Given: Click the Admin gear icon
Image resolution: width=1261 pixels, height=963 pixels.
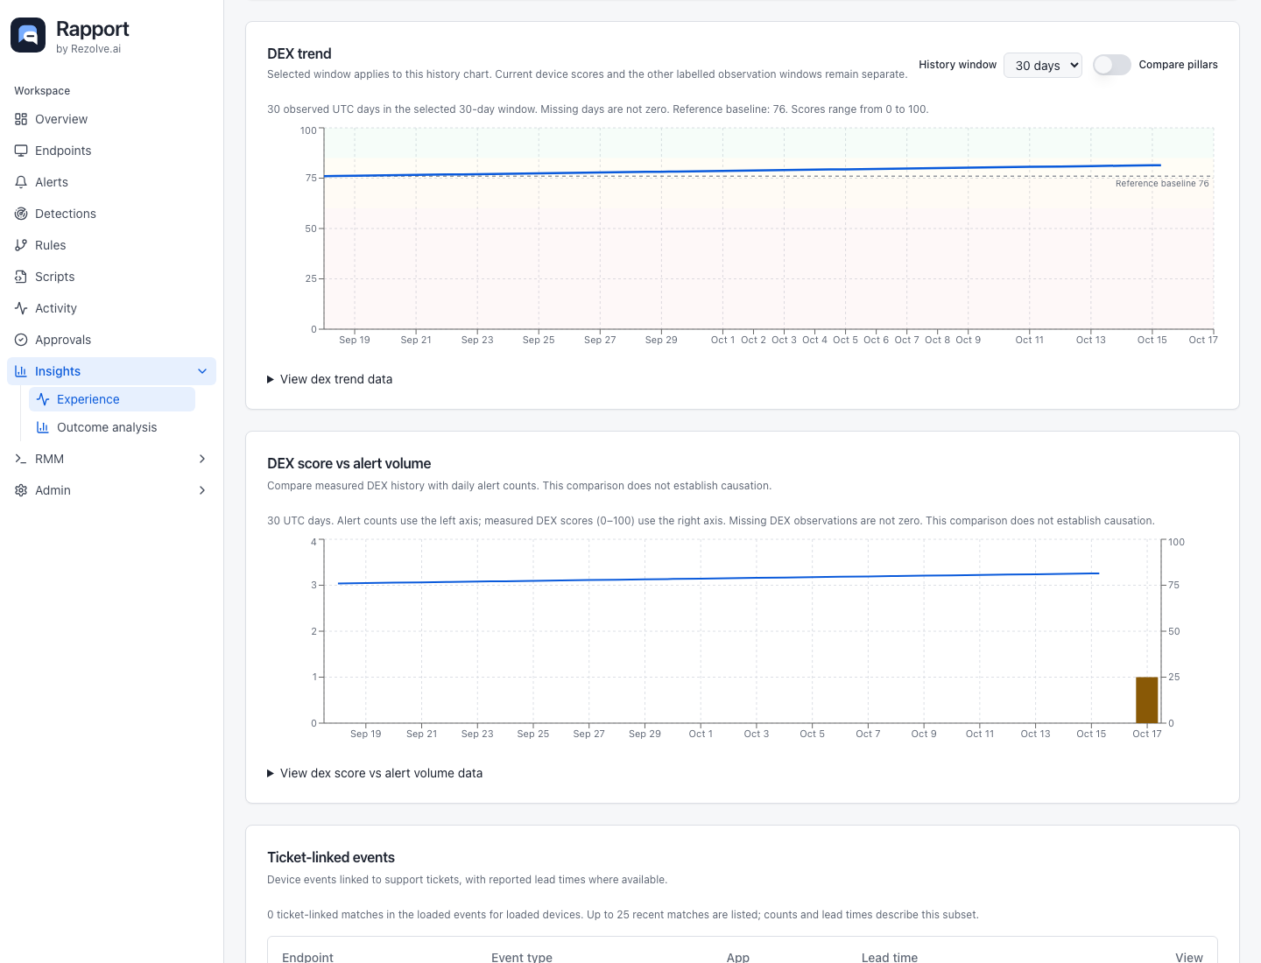Looking at the screenshot, I should 21,490.
